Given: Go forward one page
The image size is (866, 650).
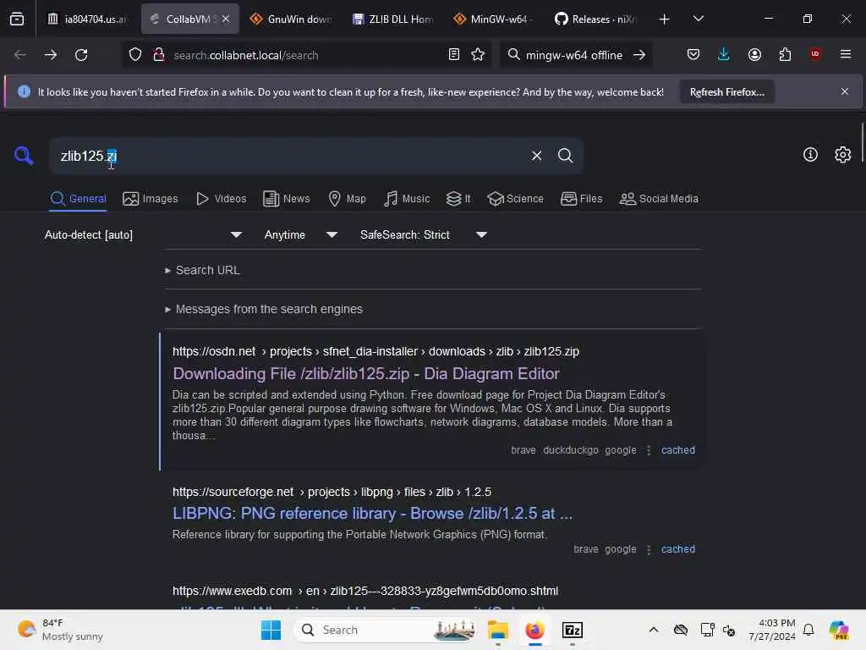Looking at the screenshot, I should tap(50, 55).
